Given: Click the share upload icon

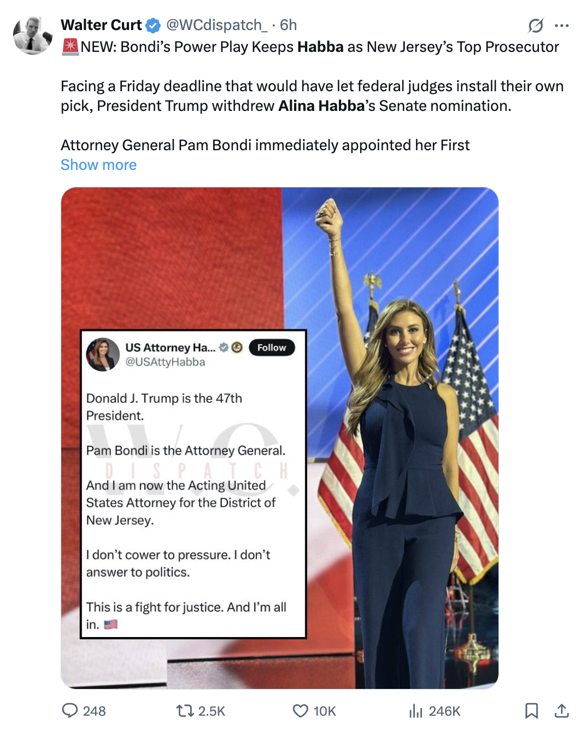Looking at the screenshot, I should point(562,711).
